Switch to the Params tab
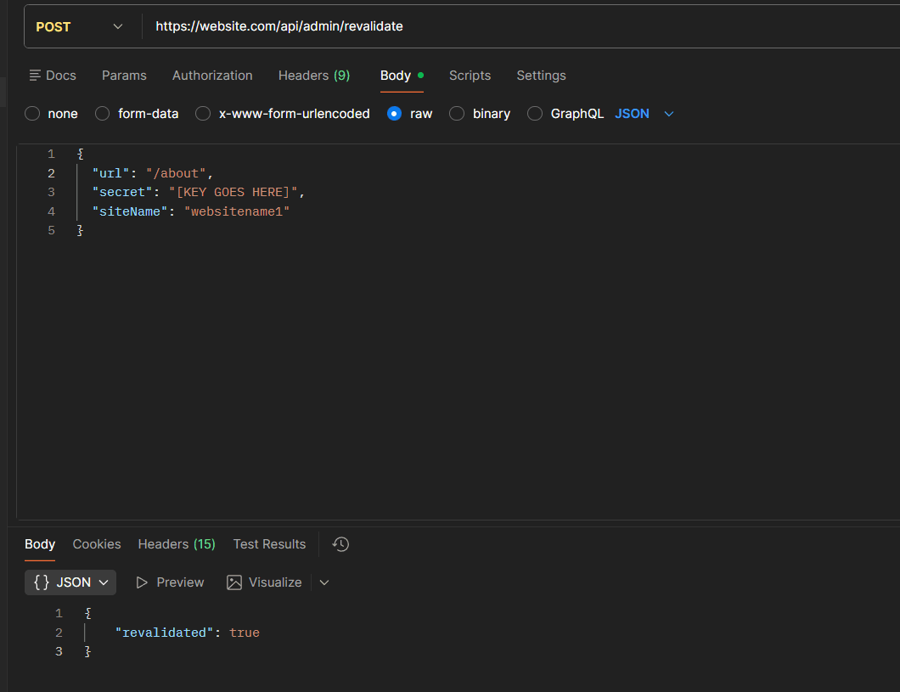 (124, 76)
